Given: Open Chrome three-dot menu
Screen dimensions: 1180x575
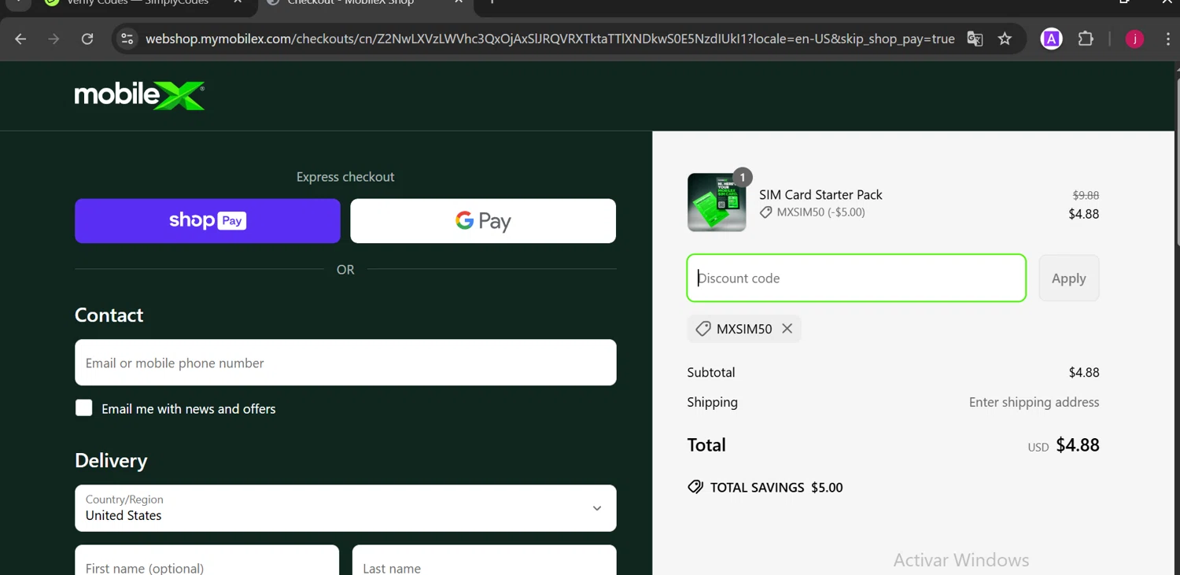Looking at the screenshot, I should 1167,39.
